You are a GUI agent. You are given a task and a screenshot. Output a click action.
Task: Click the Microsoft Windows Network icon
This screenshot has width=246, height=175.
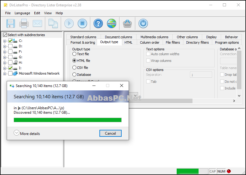click(x=15, y=73)
